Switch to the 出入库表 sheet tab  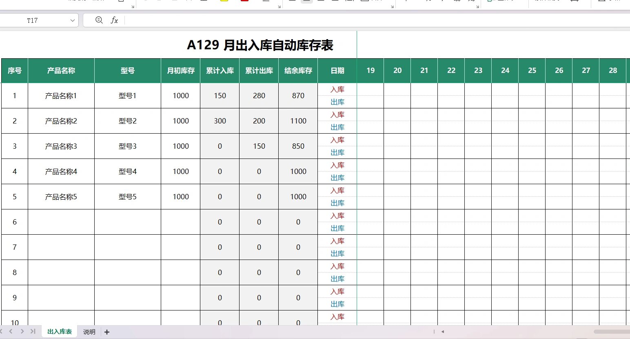pyautogui.click(x=60, y=332)
